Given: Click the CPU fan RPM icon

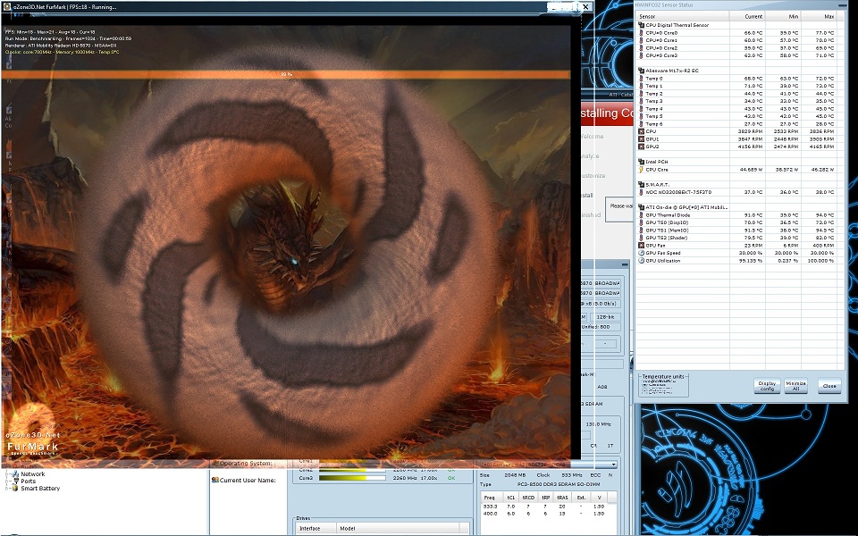Looking at the screenshot, I should pos(642,131).
